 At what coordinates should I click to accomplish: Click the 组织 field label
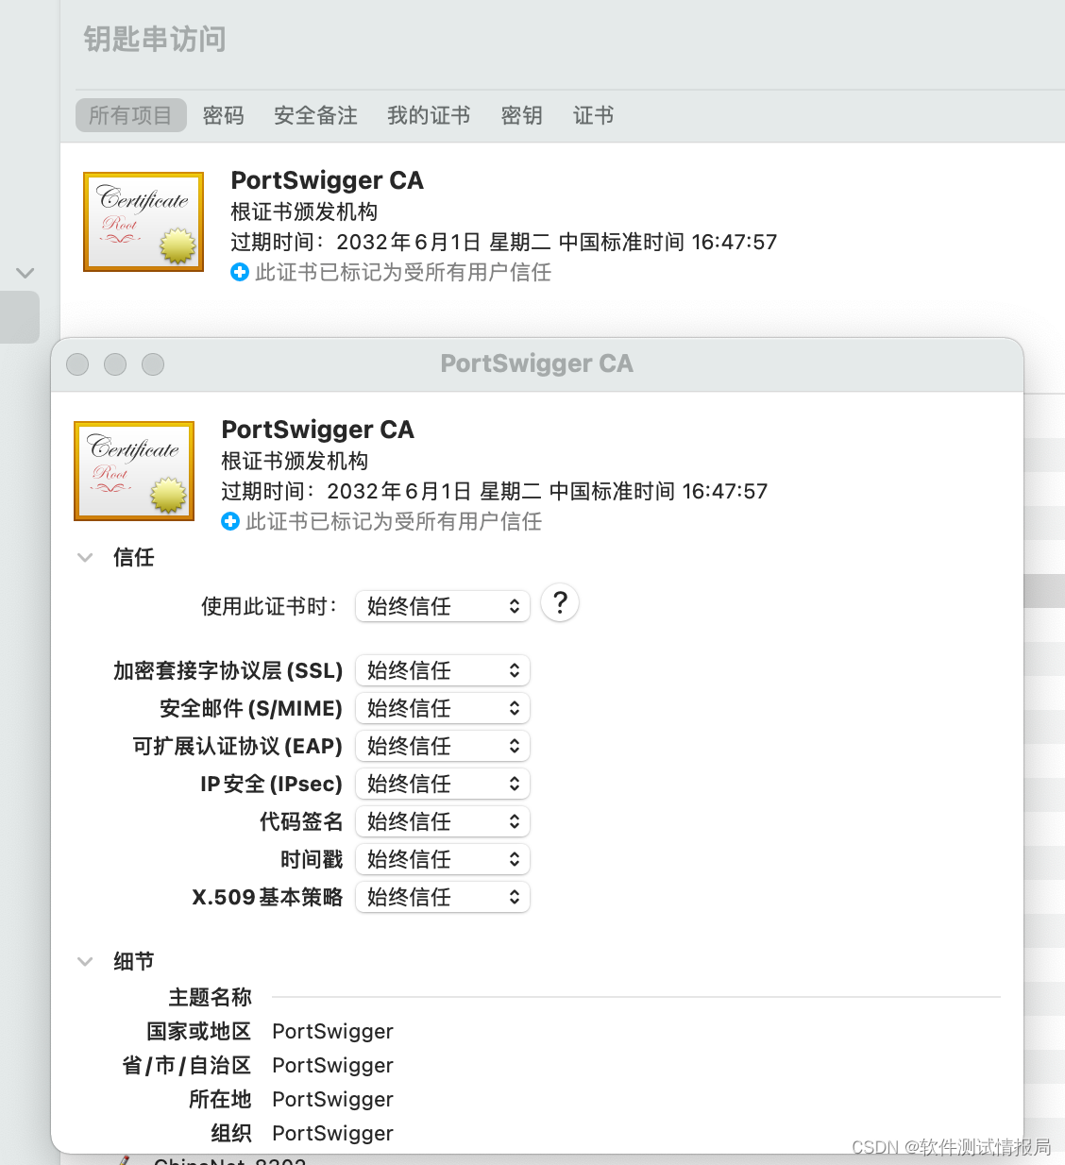231,1133
